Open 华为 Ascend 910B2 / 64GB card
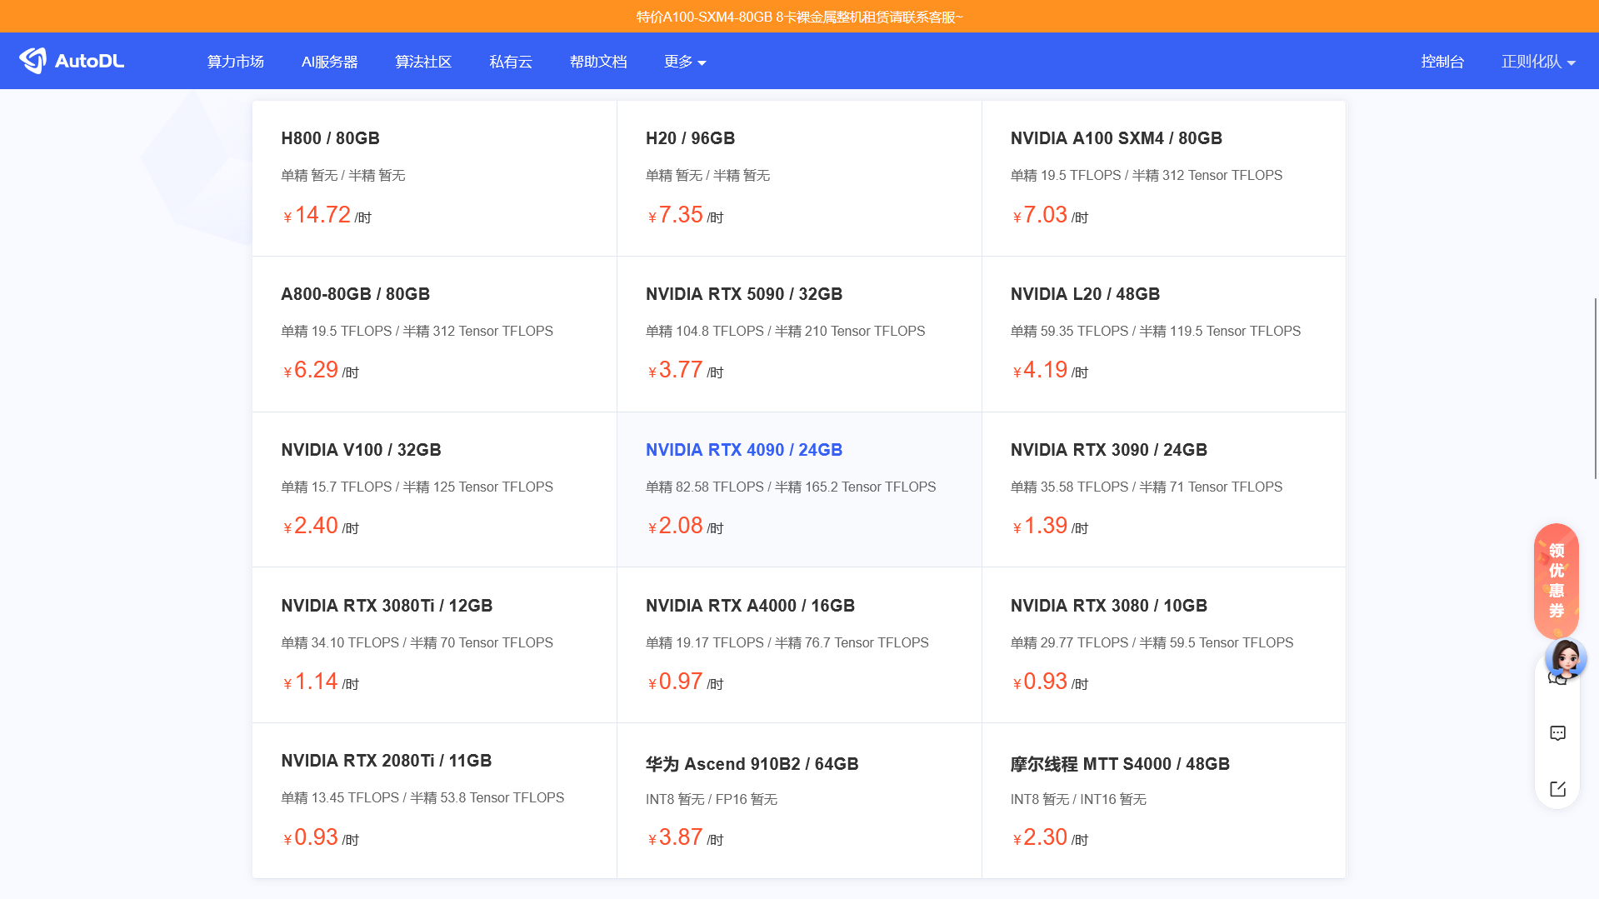1599x899 pixels. pos(799,801)
